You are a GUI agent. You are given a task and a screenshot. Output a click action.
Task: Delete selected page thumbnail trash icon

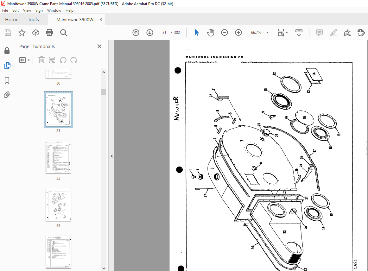[x=41, y=60]
